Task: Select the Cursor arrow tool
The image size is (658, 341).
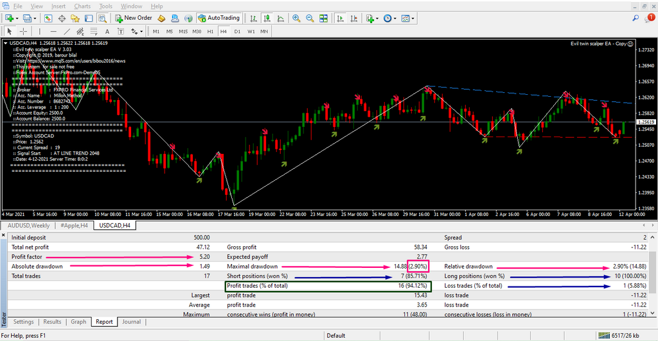Action: click(x=10, y=31)
